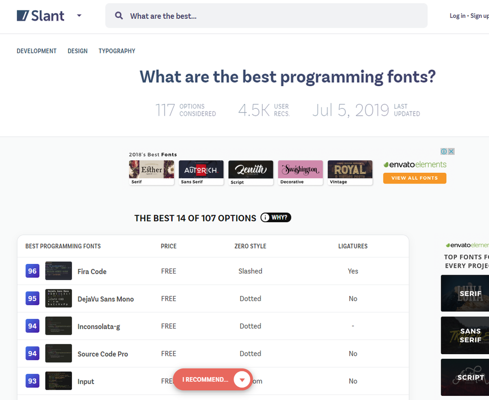Screen dimensions: 489x400
Task: Open the Swashington Decorative ad thumbnail
Action: click(x=301, y=173)
